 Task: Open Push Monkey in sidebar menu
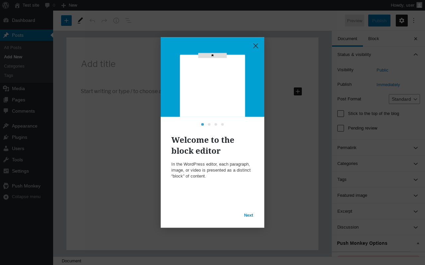(27, 186)
